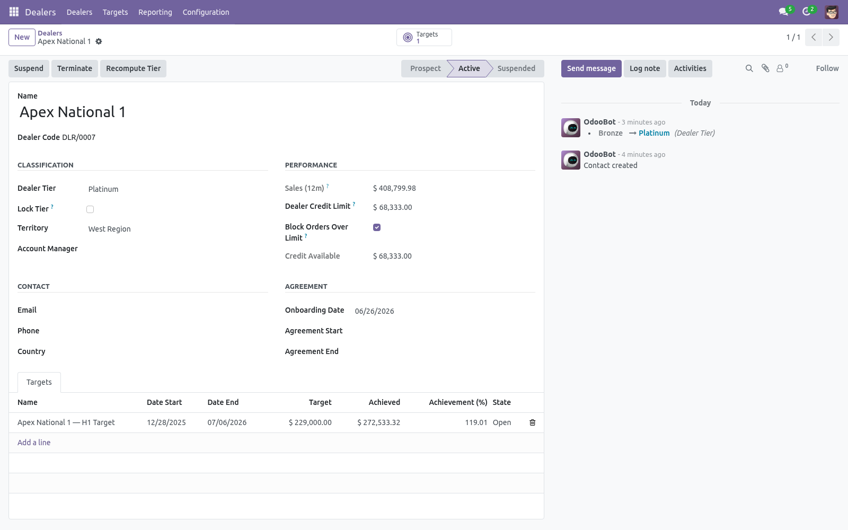Go to Dealers breadcrumb link
This screenshot has width=848, height=530.
click(50, 33)
